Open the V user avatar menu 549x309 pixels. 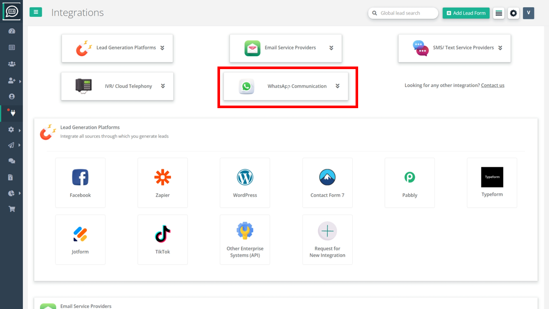[x=528, y=13]
